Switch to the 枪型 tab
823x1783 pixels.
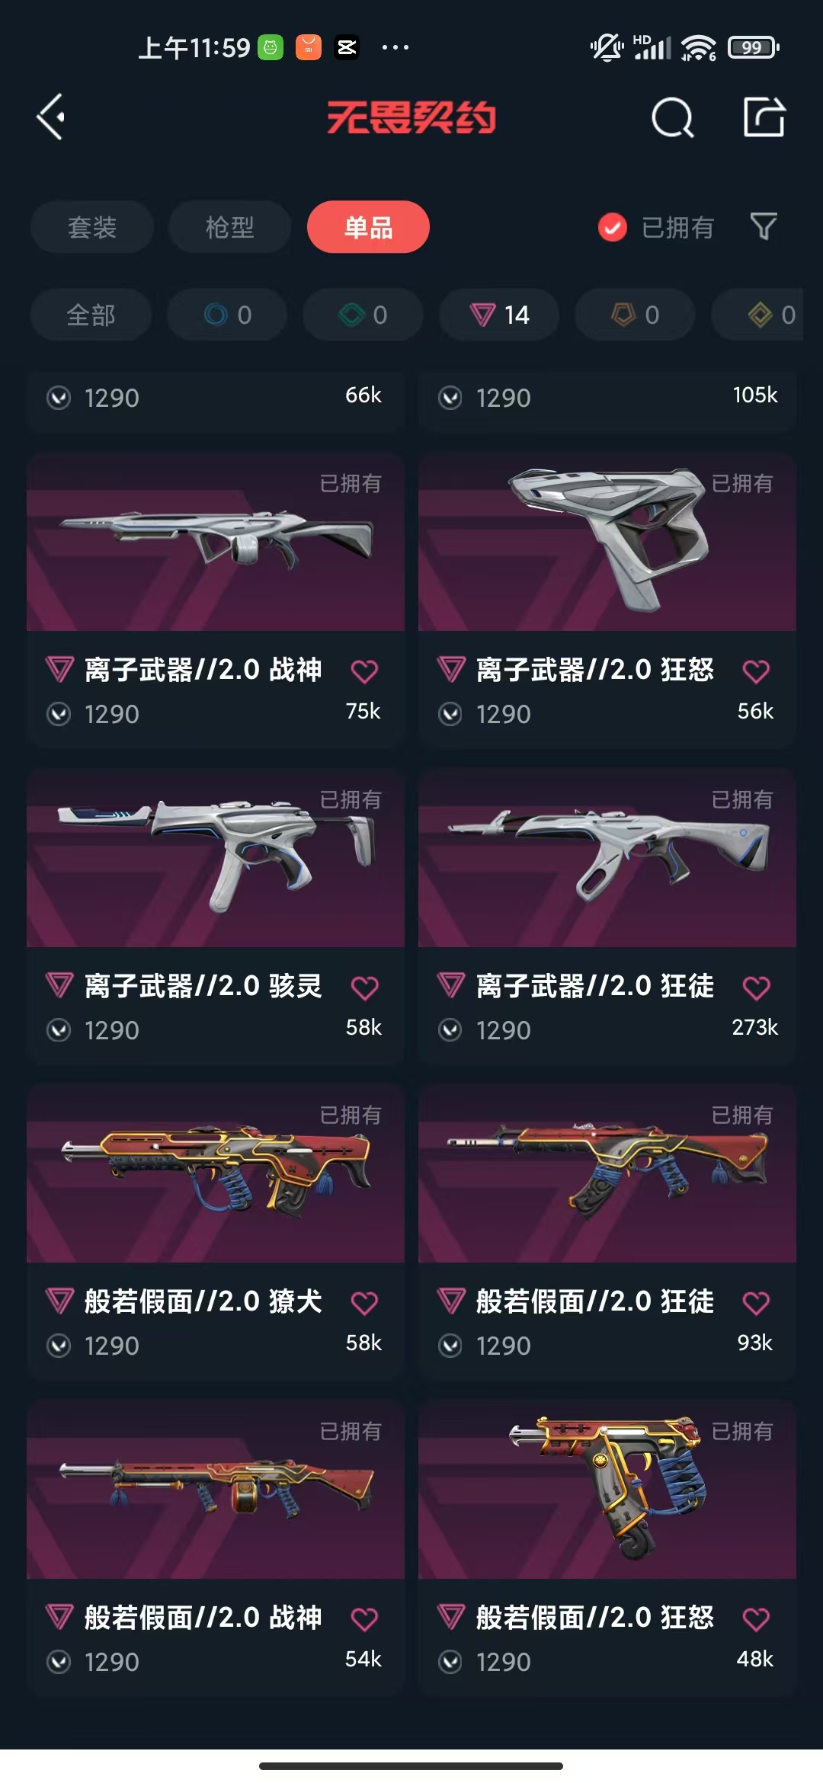[x=230, y=227]
